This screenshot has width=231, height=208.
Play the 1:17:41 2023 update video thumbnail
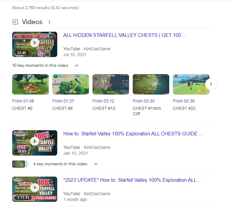pyautogui.click(x=35, y=189)
